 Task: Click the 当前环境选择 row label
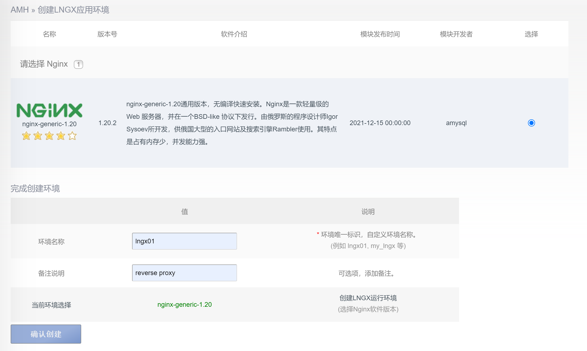pyautogui.click(x=51, y=305)
